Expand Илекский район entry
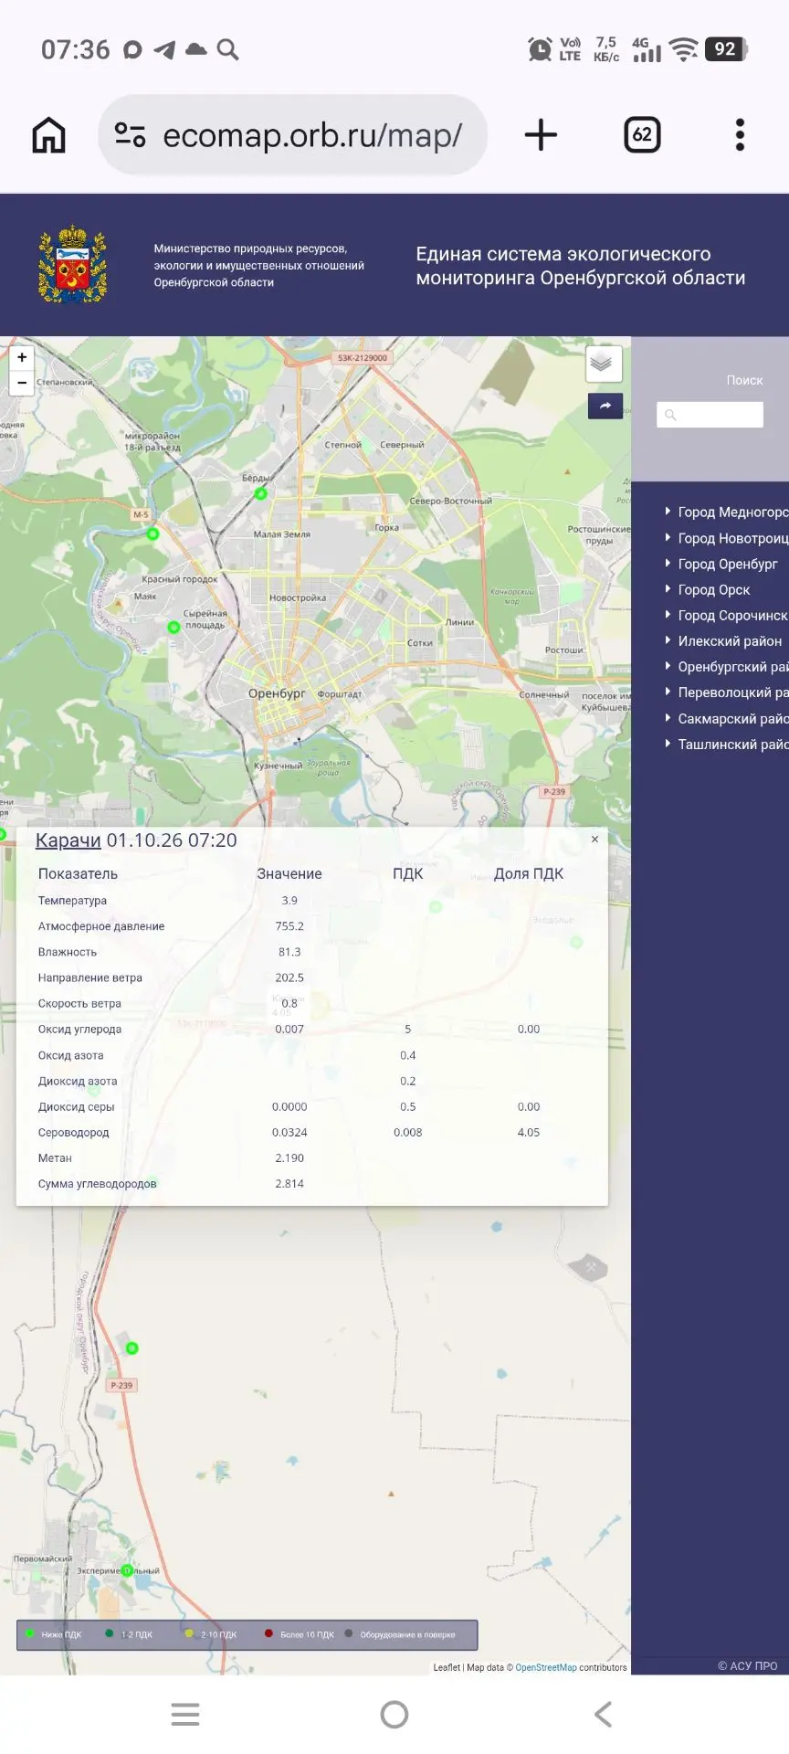This screenshot has width=789, height=1754. [x=729, y=640]
